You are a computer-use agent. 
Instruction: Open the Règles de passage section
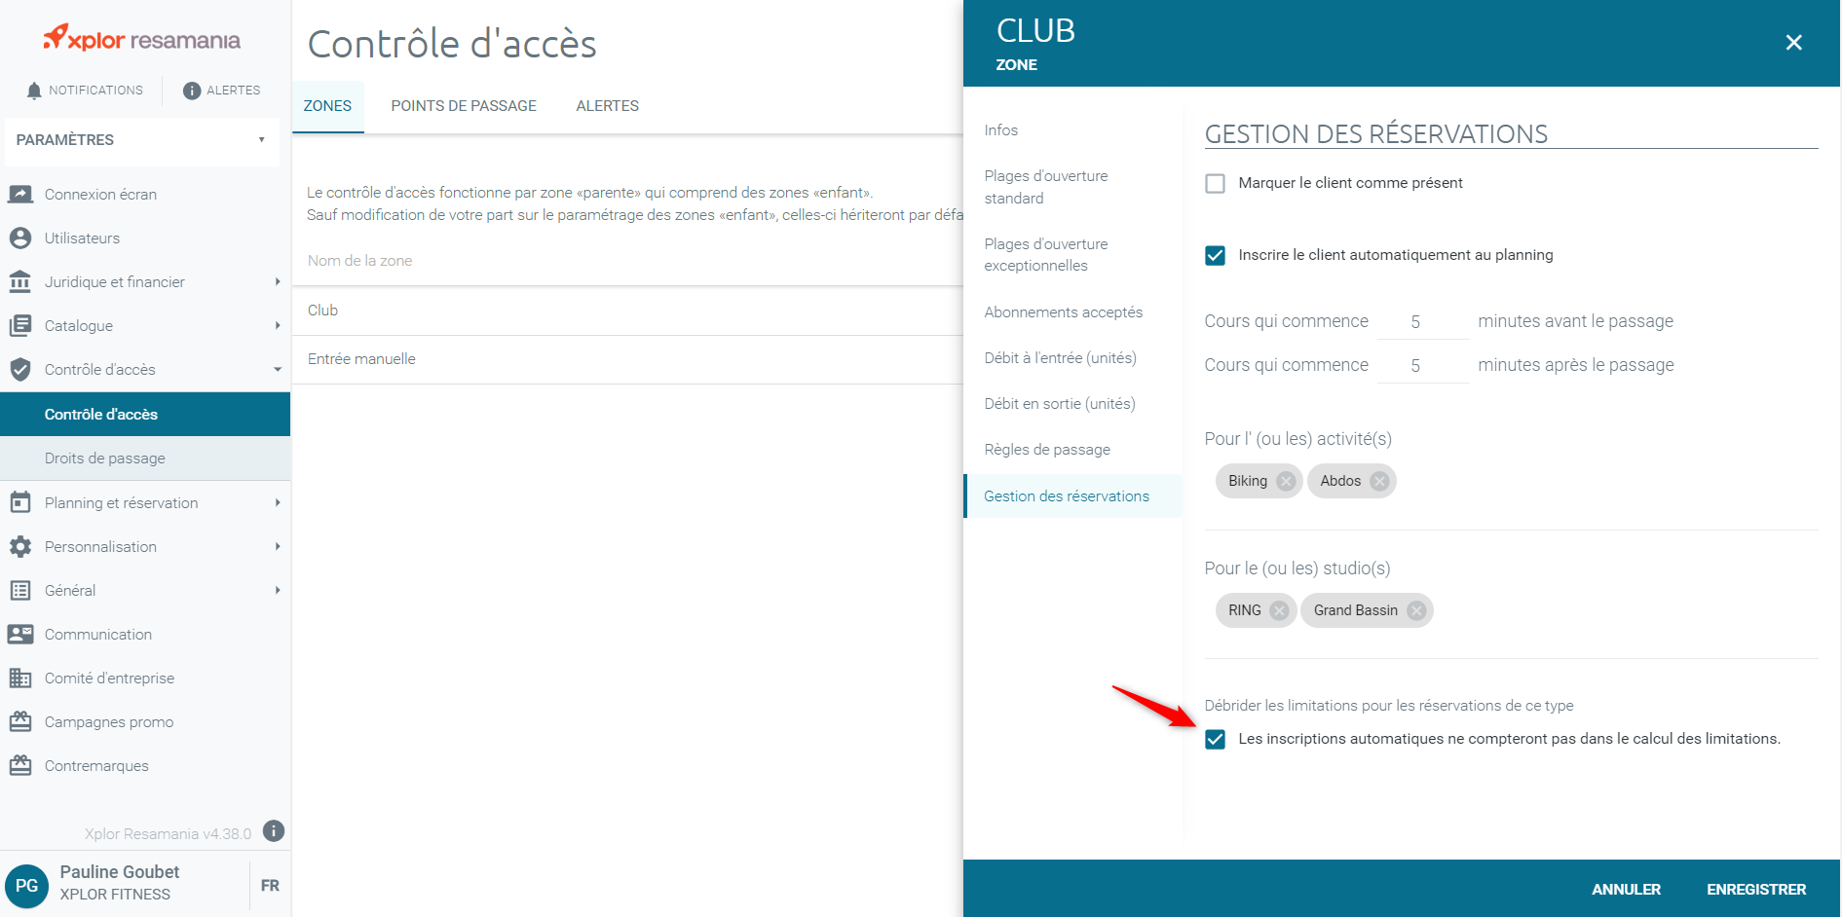pyautogui.click(x=1047, y=450)
